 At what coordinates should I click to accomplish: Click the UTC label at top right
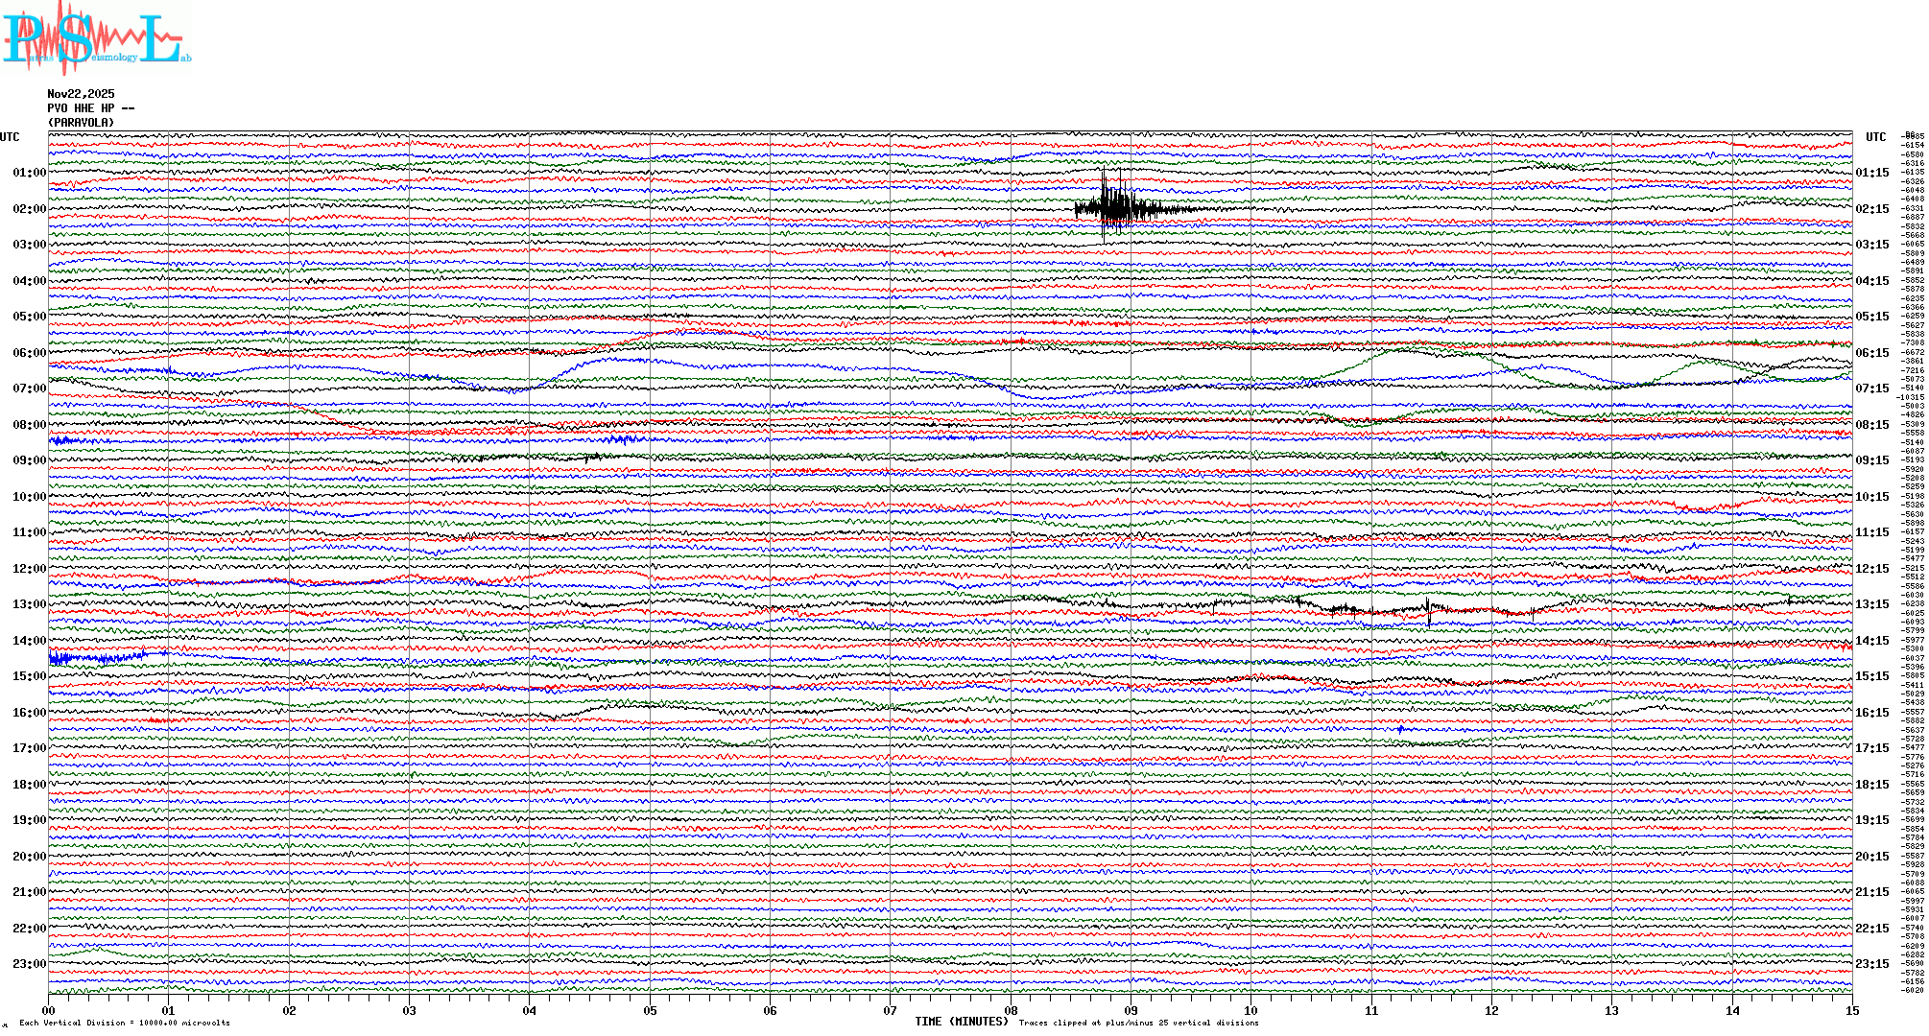(1875, 137)
